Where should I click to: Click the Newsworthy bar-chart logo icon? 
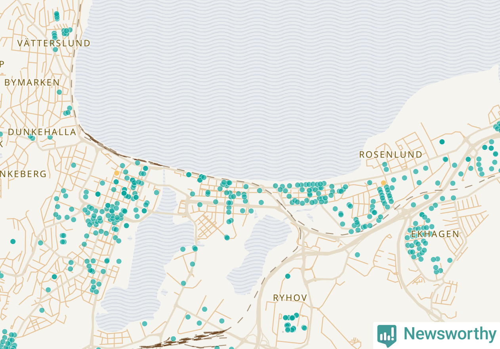387,336
